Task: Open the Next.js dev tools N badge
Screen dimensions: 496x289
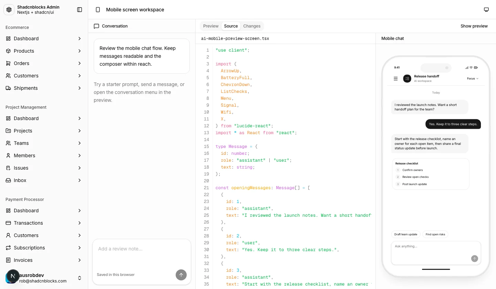Action: pyautogui.click(x=13, y=276)
